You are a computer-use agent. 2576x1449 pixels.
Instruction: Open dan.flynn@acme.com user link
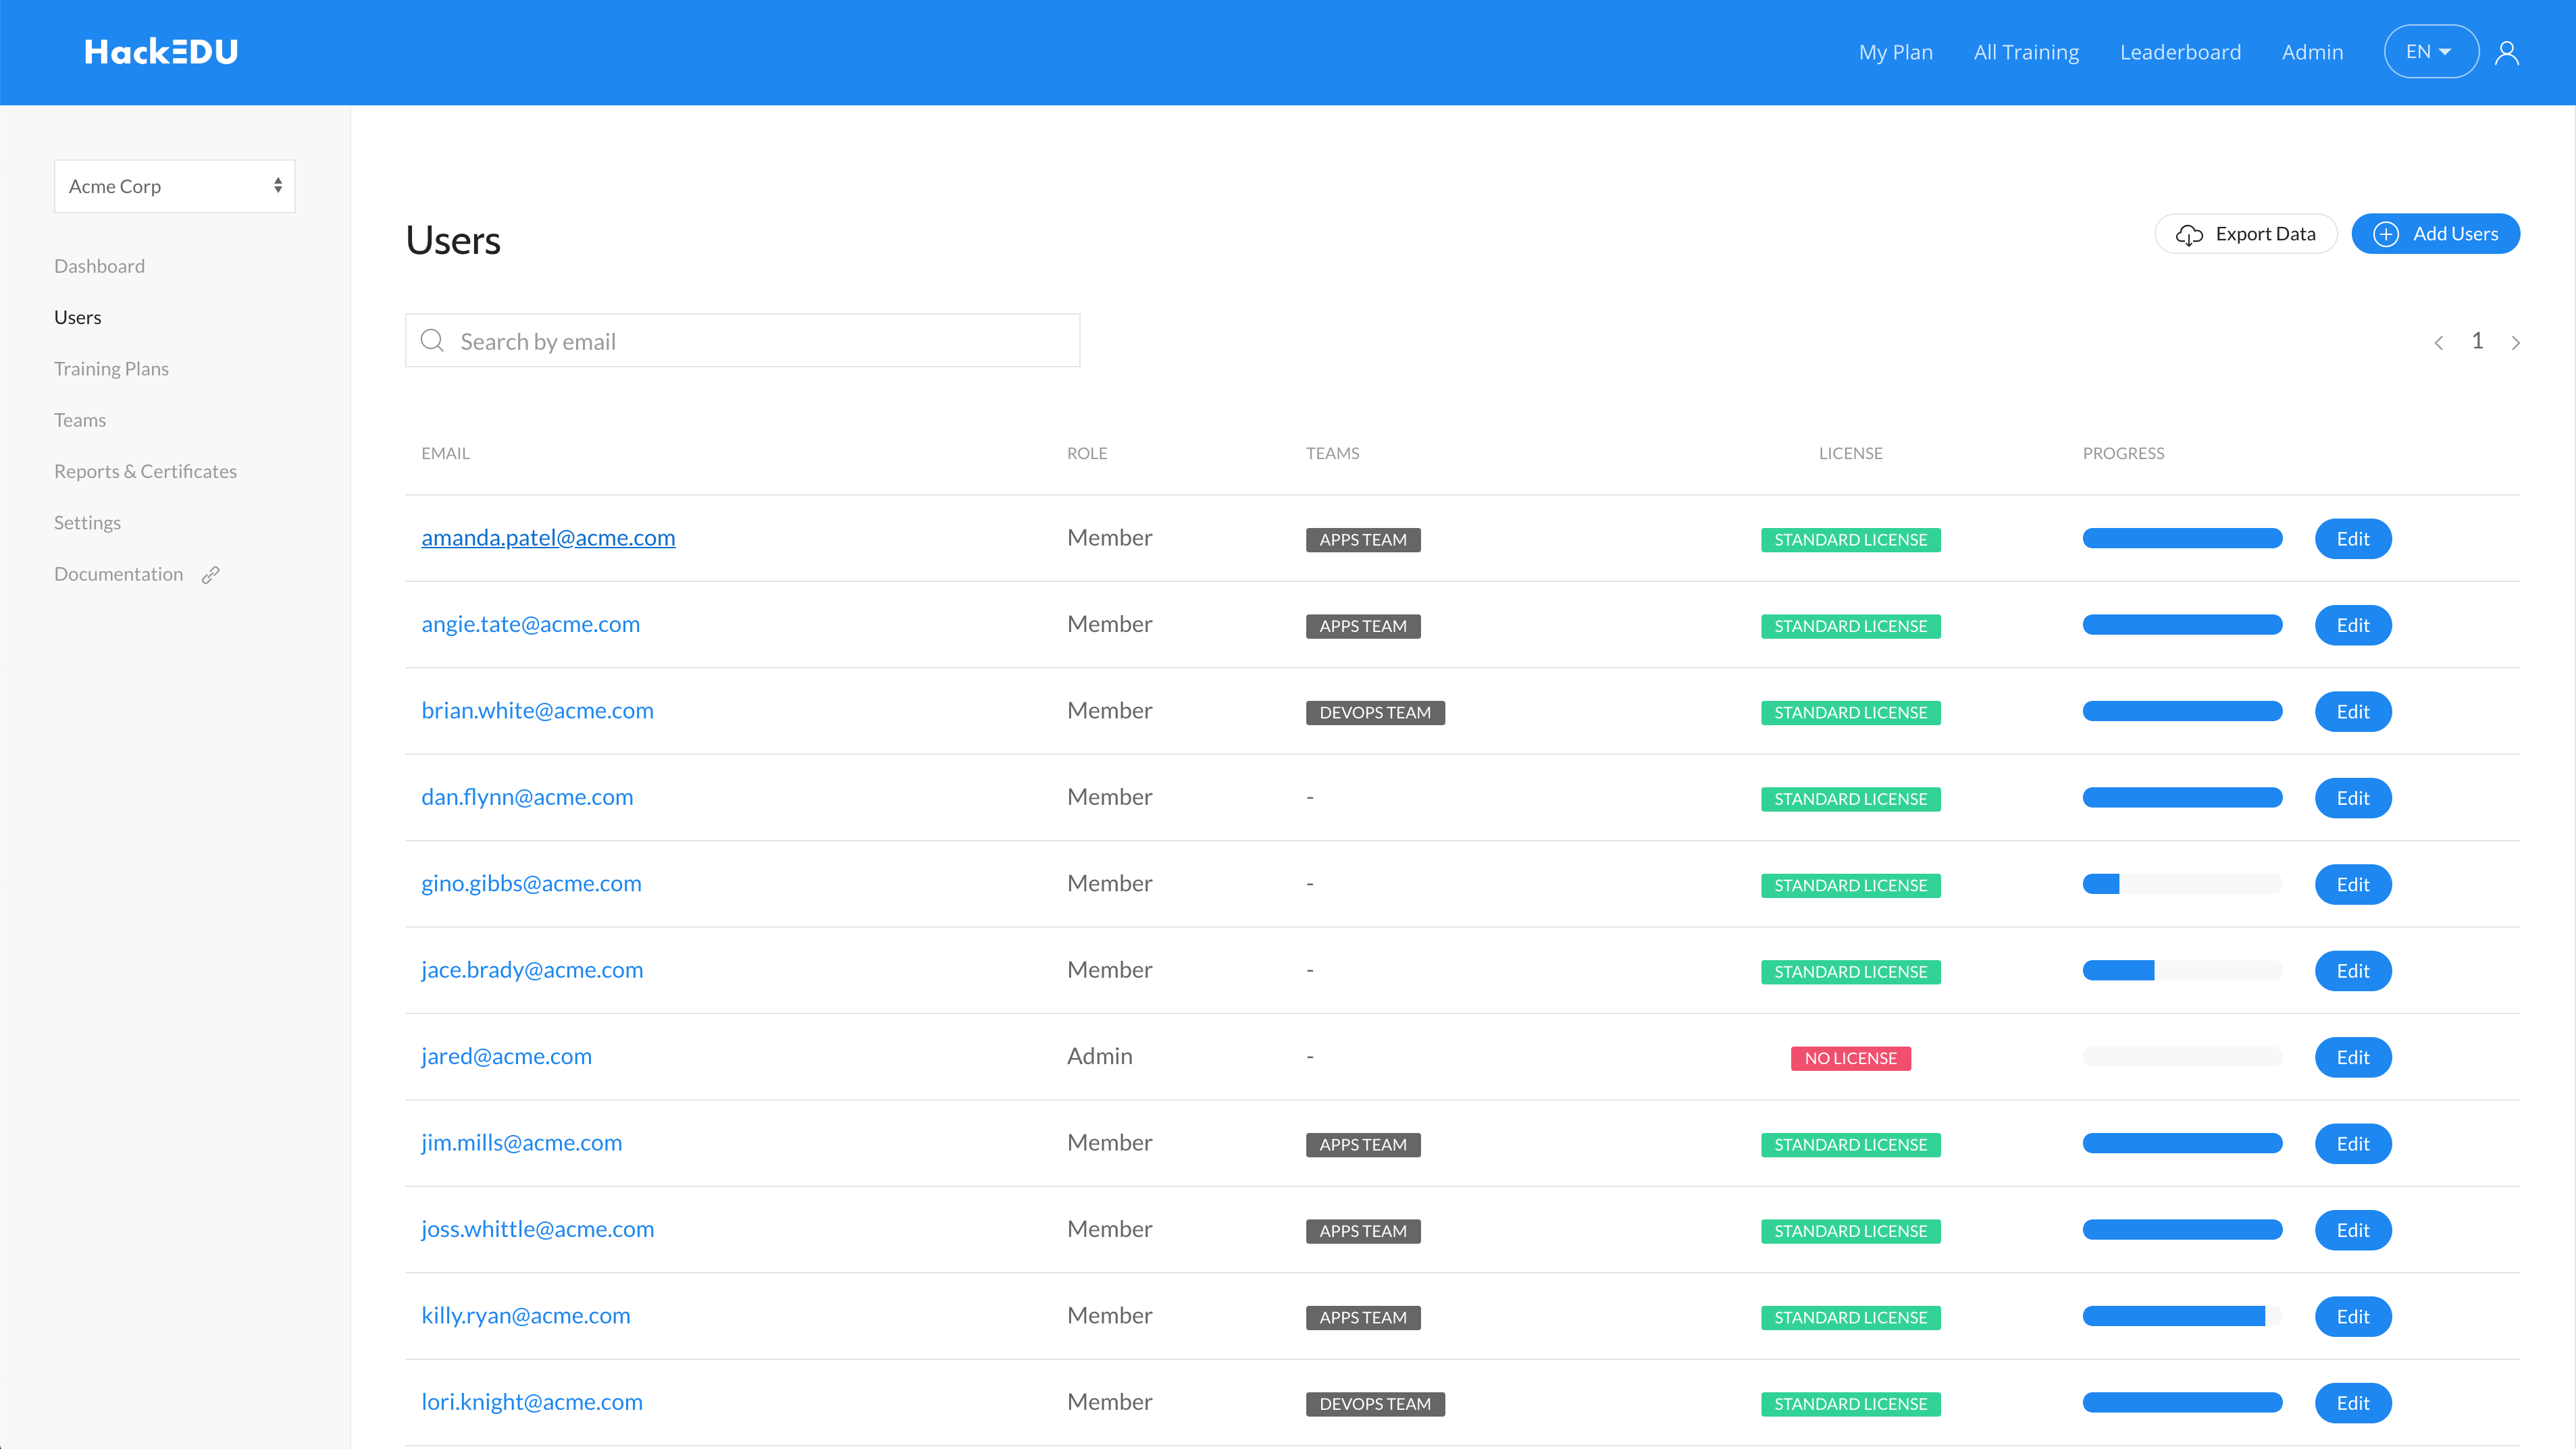click(527, 797)
